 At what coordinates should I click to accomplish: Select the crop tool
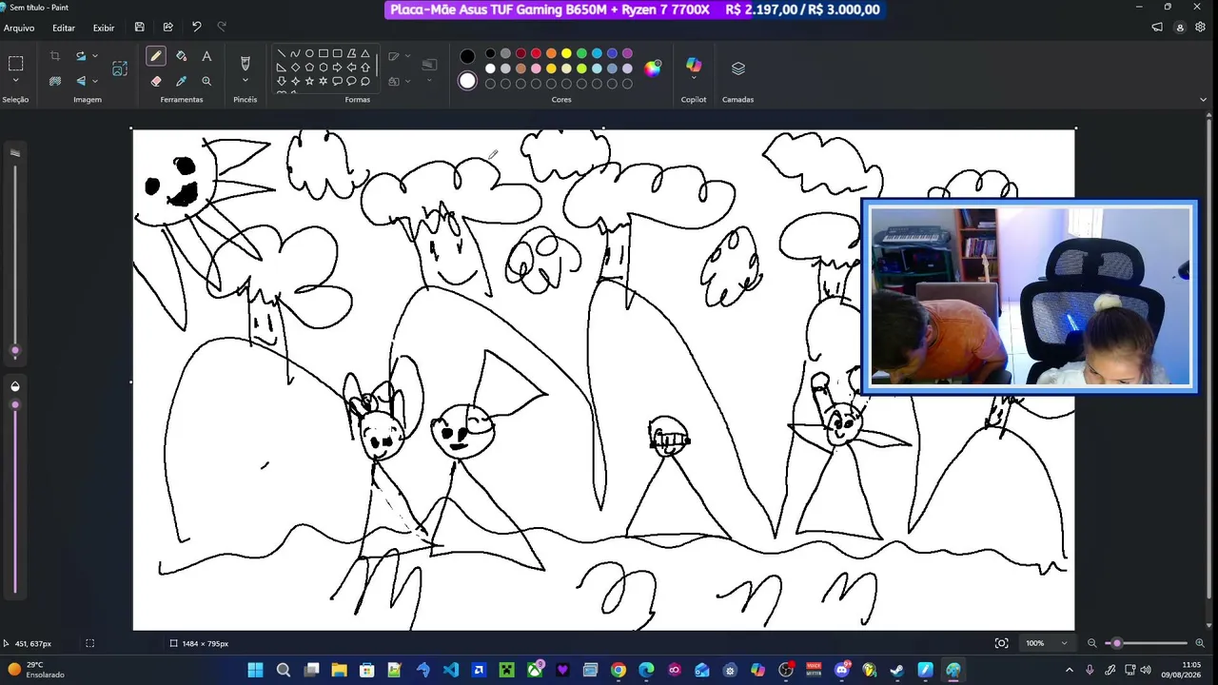(55, 56)
